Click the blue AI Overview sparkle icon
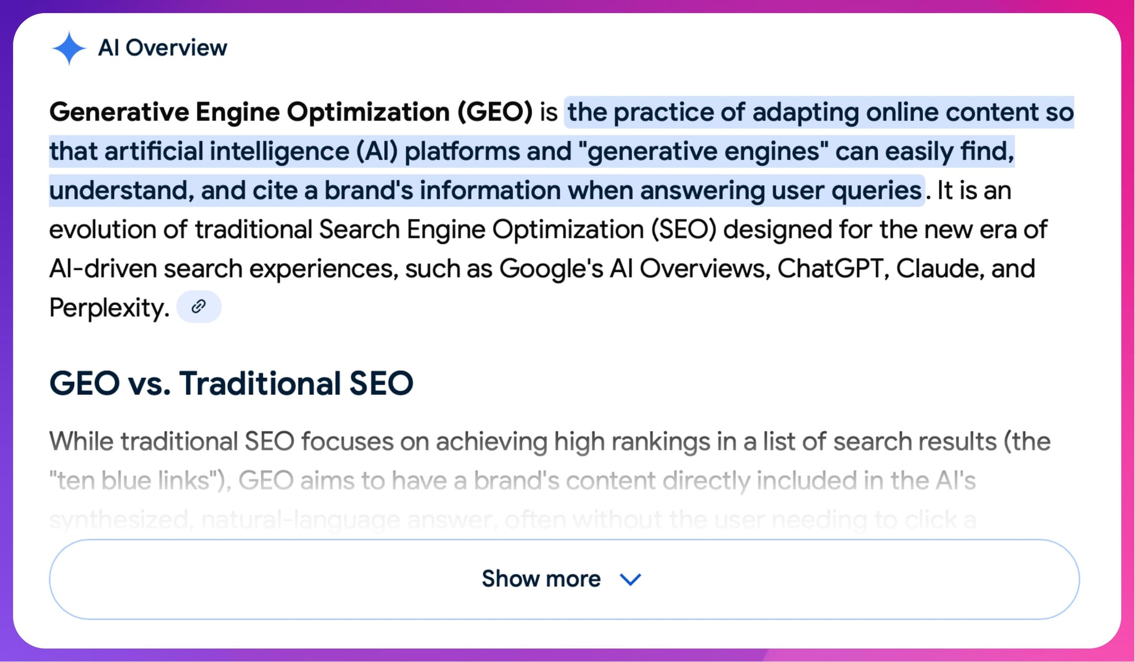This screenshot has height=662, width=1135. pos(69,48)
